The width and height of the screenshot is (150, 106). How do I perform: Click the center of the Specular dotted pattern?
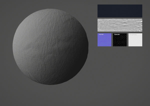coord(120,41)
